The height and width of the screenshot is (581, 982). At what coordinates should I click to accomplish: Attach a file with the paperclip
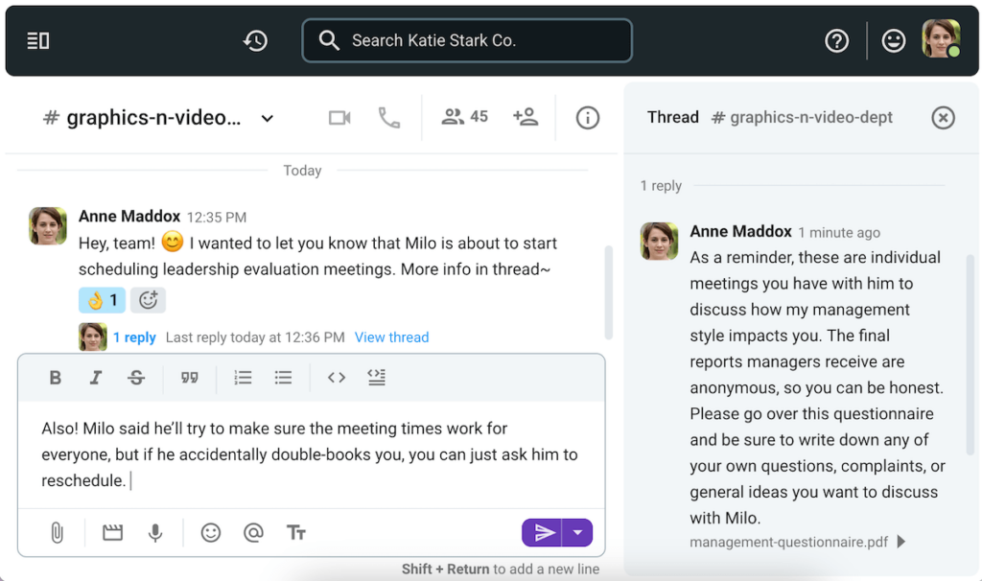[55, 532]
